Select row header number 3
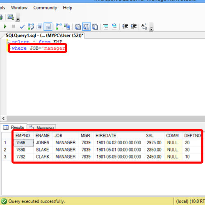Screen dimensions: 205x205 [x=5, y=157]
